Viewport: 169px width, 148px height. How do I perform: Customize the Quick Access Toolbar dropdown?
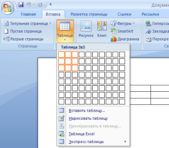point(50,5)
